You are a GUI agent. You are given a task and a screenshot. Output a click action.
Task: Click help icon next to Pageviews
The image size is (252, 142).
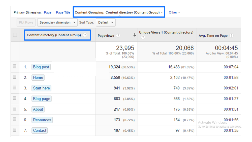coord(118,36)
